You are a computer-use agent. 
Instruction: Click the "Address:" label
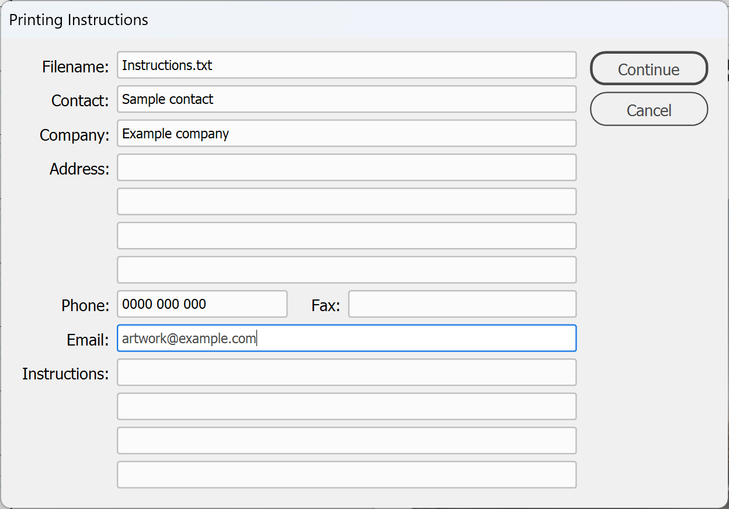[x=79, y=169]
